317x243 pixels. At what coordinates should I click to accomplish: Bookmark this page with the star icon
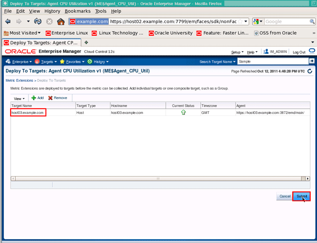tap(240, 22)
